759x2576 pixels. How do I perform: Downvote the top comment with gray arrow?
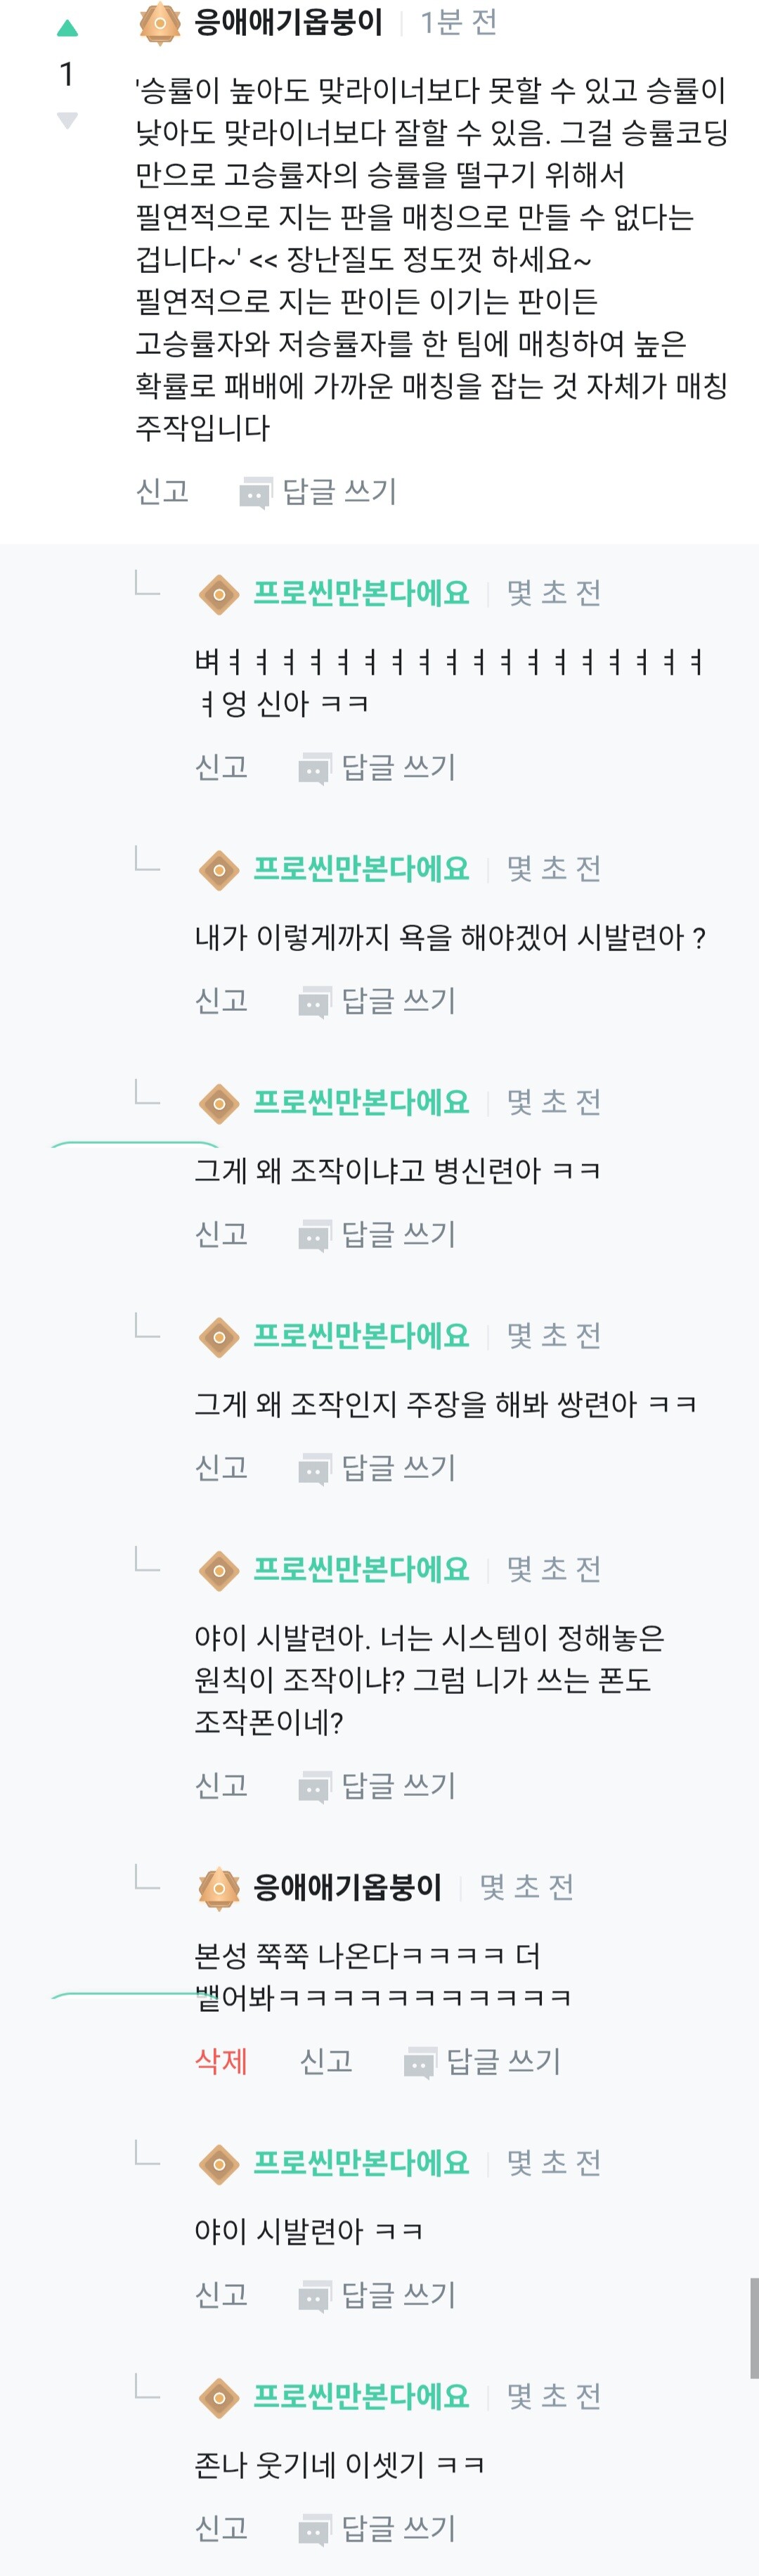pyautogui.click(x=67, y=121)
